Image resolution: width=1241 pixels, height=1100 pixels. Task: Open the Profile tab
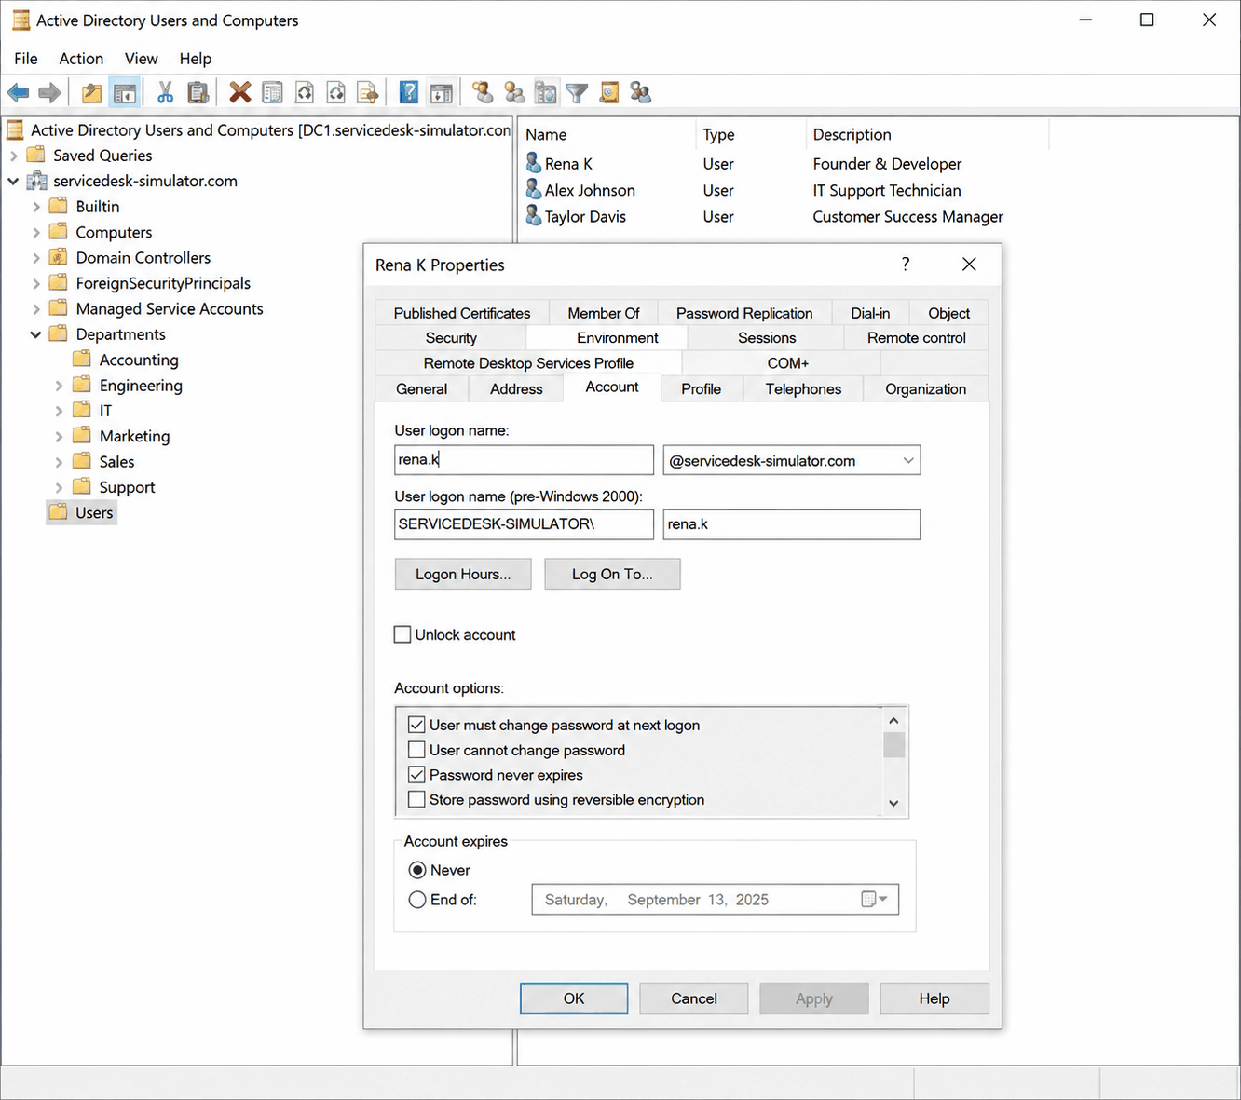(701, 388)
